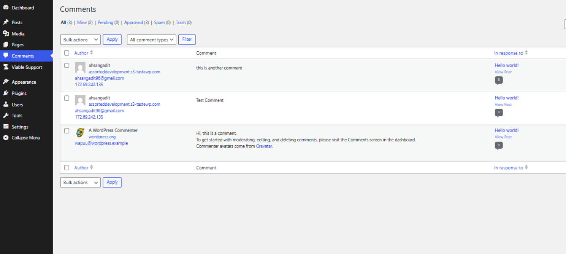Screen dimensions: 566x254
Task: Click comment count bubble for Test Comment
Action: tap(498, 113)
